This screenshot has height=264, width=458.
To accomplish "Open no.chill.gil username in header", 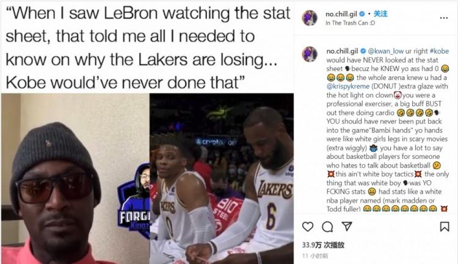I will [341, 13].
